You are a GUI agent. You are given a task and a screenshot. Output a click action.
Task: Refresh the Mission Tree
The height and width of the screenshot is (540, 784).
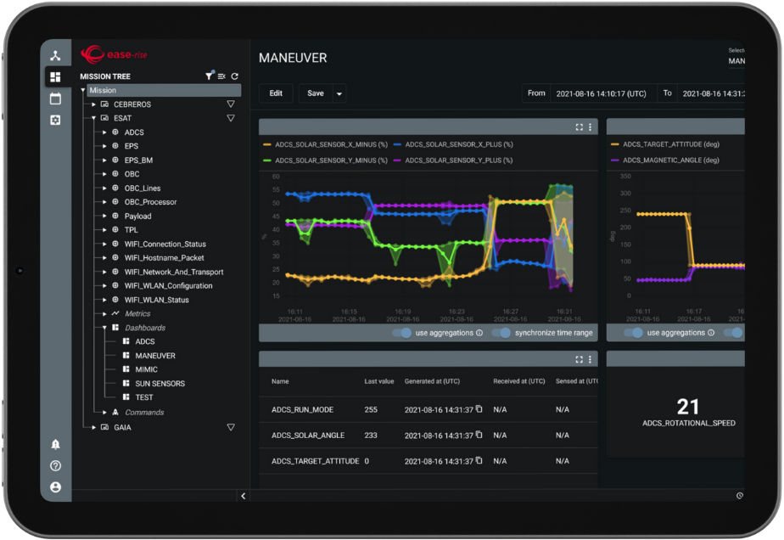(234, 76)
